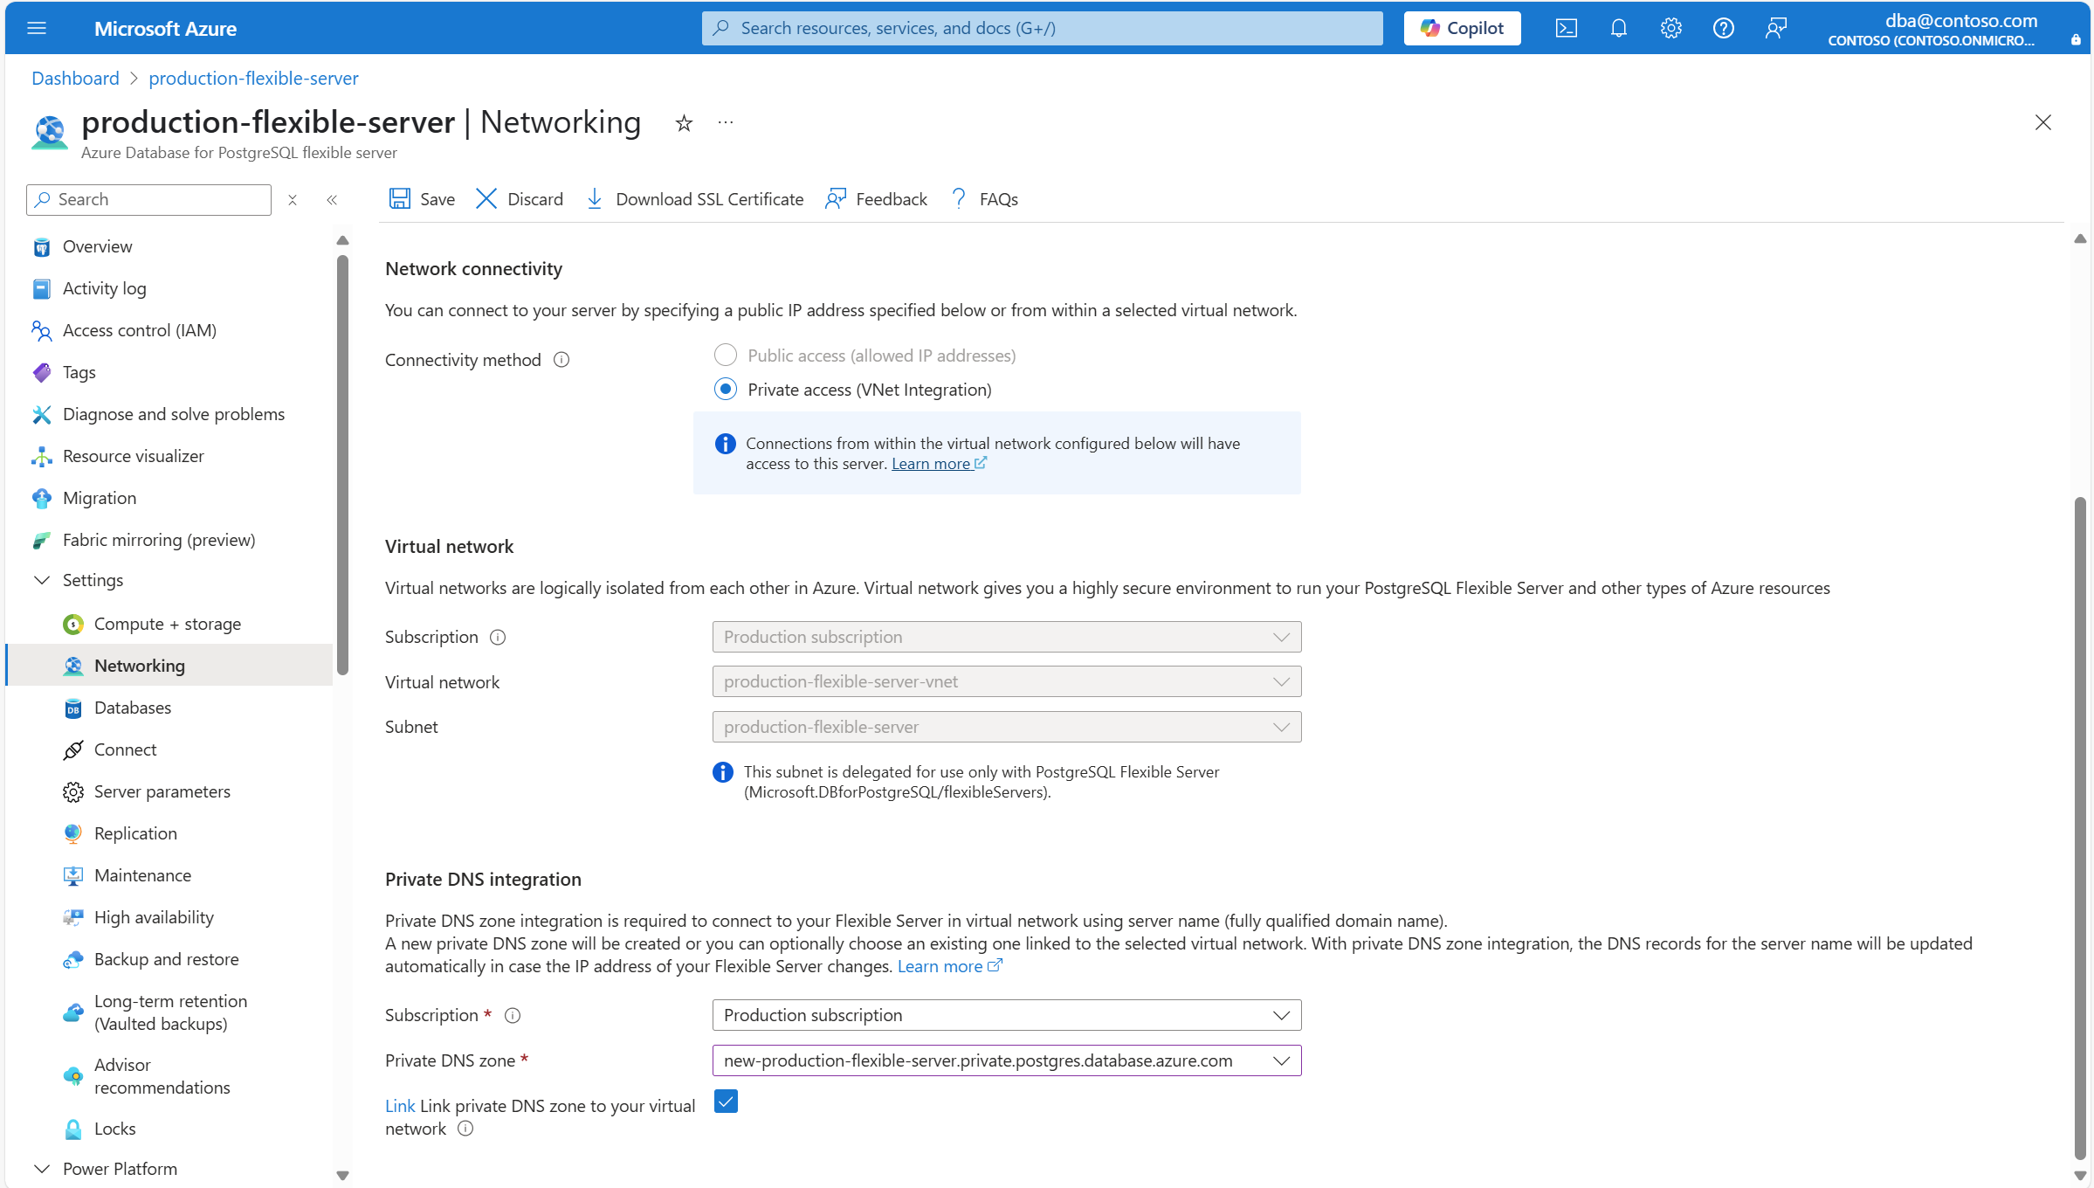The height and width of the screenshot is (1188, 2094).
Task: Select Public access radio button
Action: click(x=725, y=355)
